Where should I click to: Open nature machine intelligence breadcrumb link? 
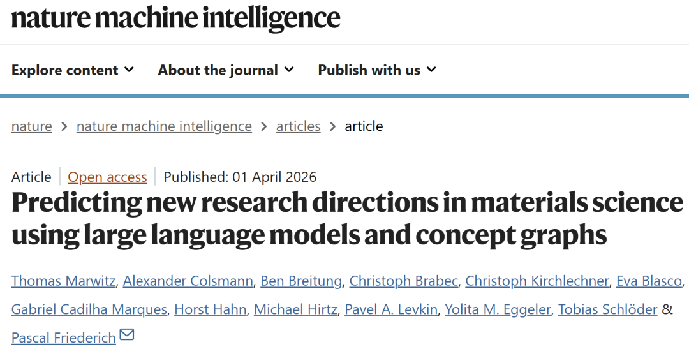164,126
